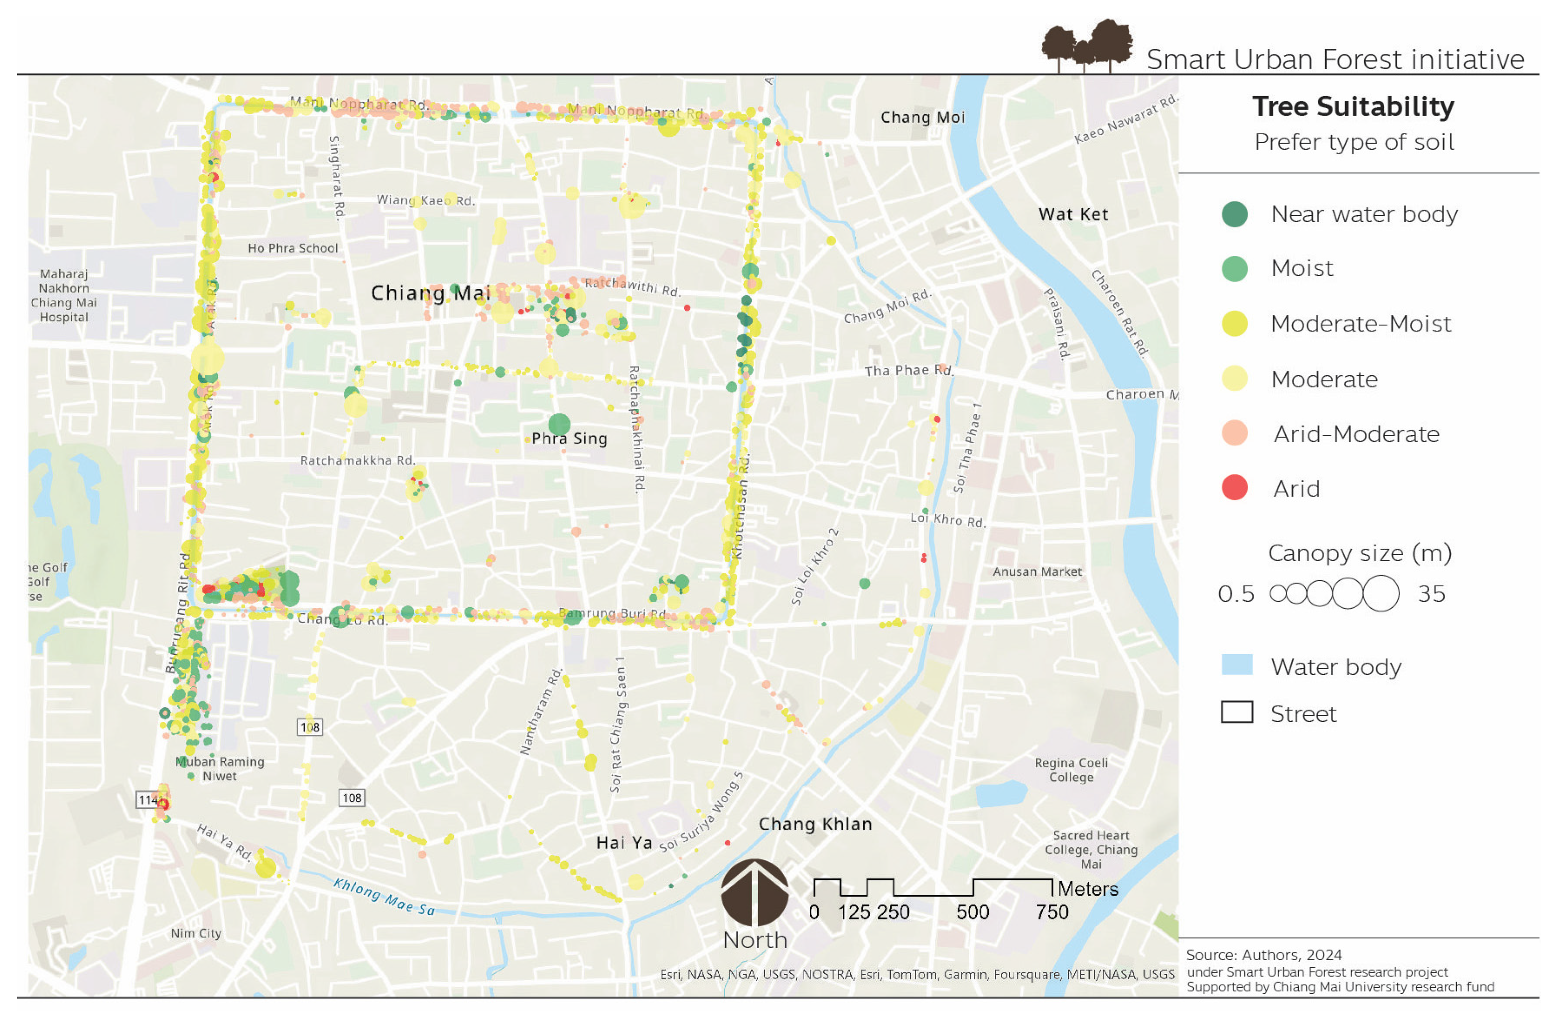This screenshot has height=1016, width=1557.
Task: Select the Moderate-Moist legend dot
Action: pyautogui.click(x=1235, y=323)
